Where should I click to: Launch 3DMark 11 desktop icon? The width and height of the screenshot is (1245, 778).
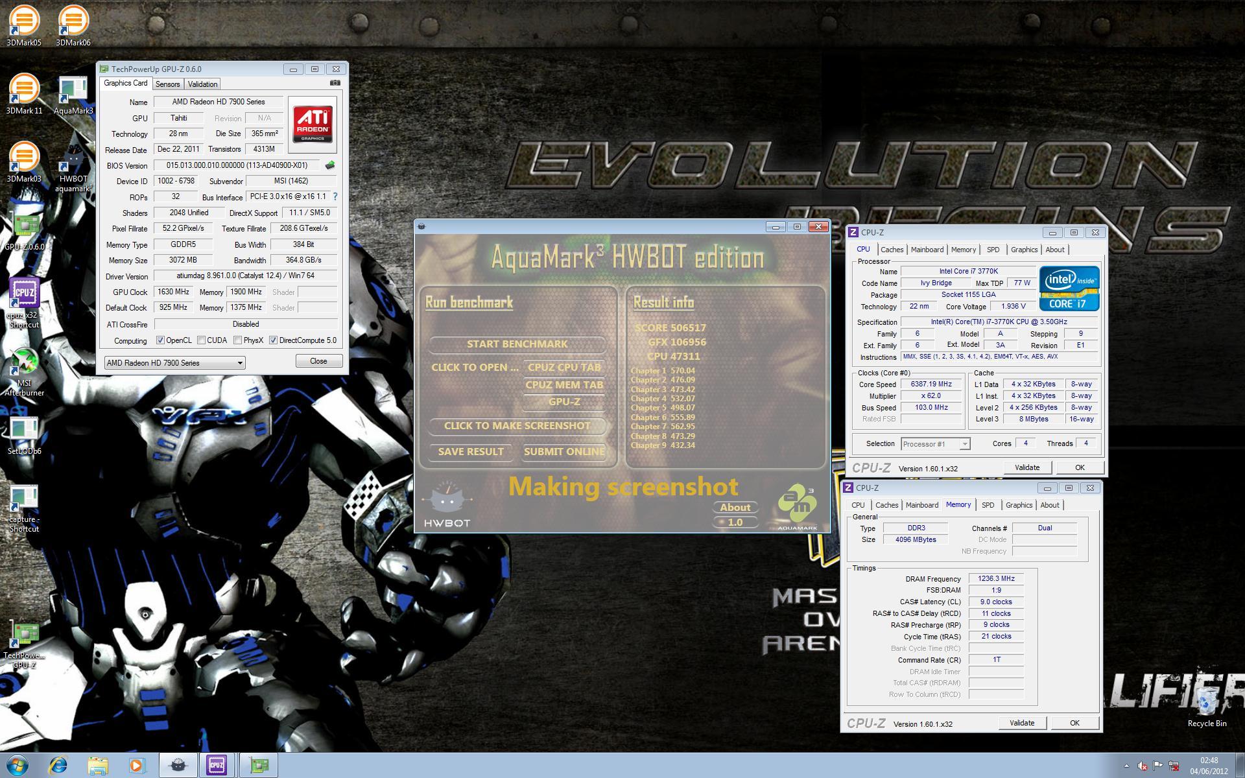24,95
